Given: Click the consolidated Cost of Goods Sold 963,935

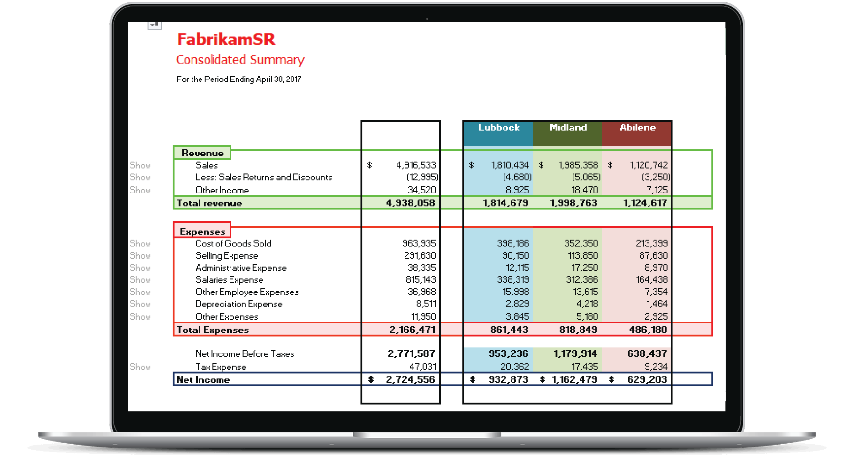Looking at the screenshot, I should tap(419, 243).
